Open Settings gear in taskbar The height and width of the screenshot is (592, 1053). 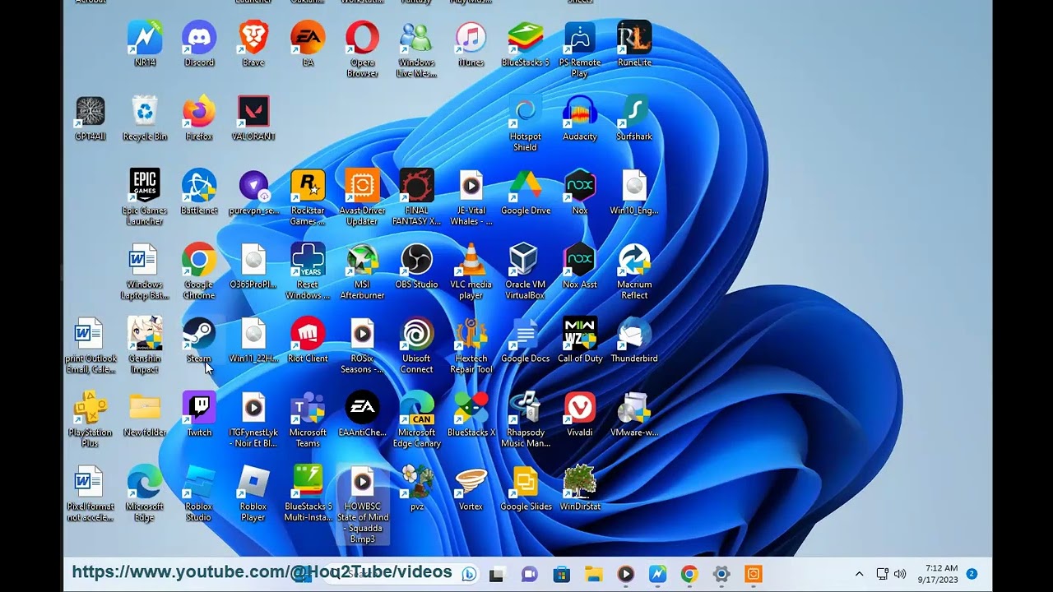pos(721,574)
